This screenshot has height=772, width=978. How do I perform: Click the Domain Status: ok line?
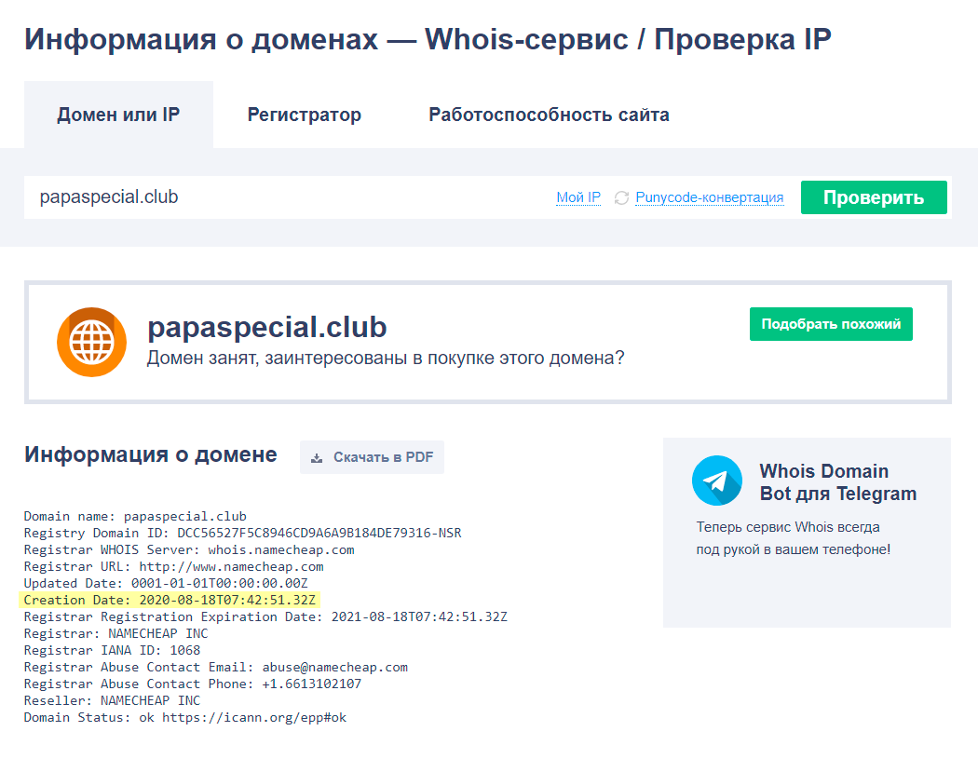185,718
